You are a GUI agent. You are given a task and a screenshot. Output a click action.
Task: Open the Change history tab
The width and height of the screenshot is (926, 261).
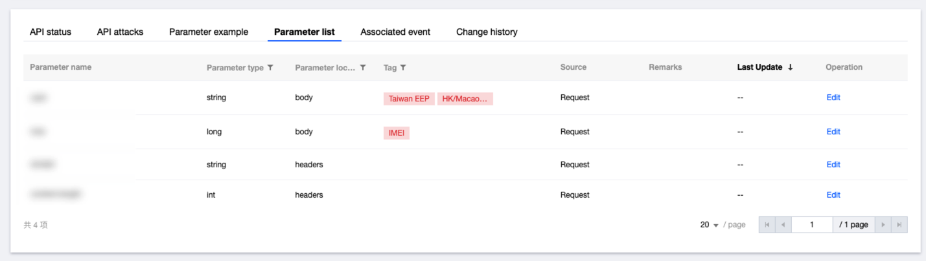point(487,32)
